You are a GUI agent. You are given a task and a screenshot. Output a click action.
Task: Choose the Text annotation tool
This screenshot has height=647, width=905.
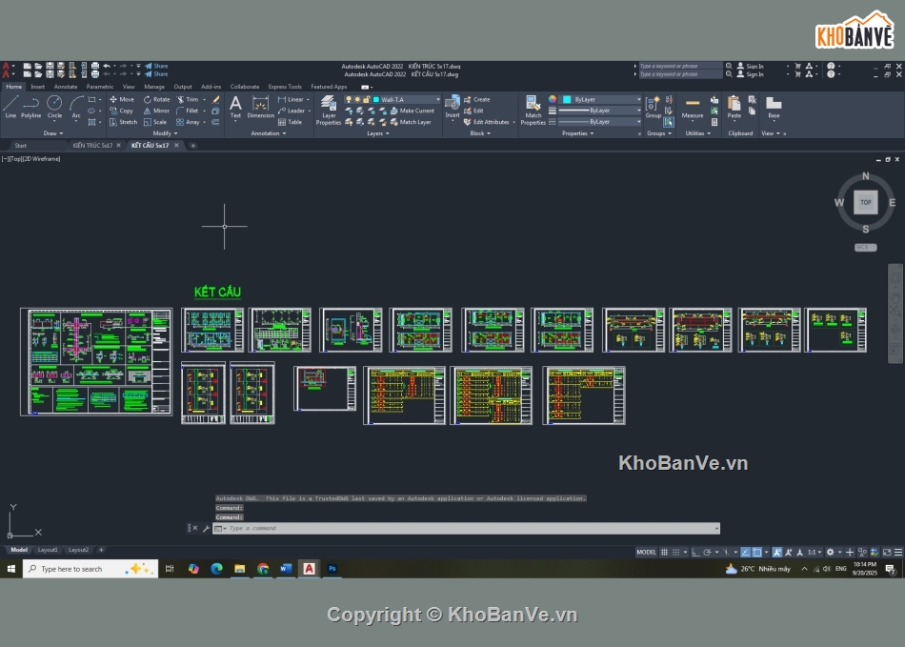click(x=235, y=107)
